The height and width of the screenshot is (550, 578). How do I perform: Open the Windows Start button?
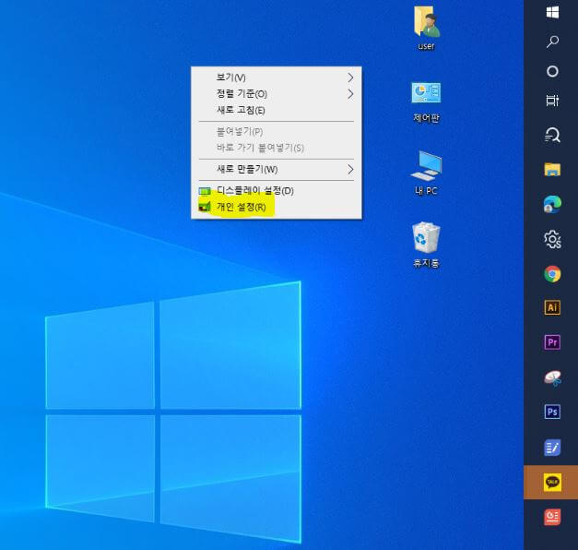click(552, 12)
